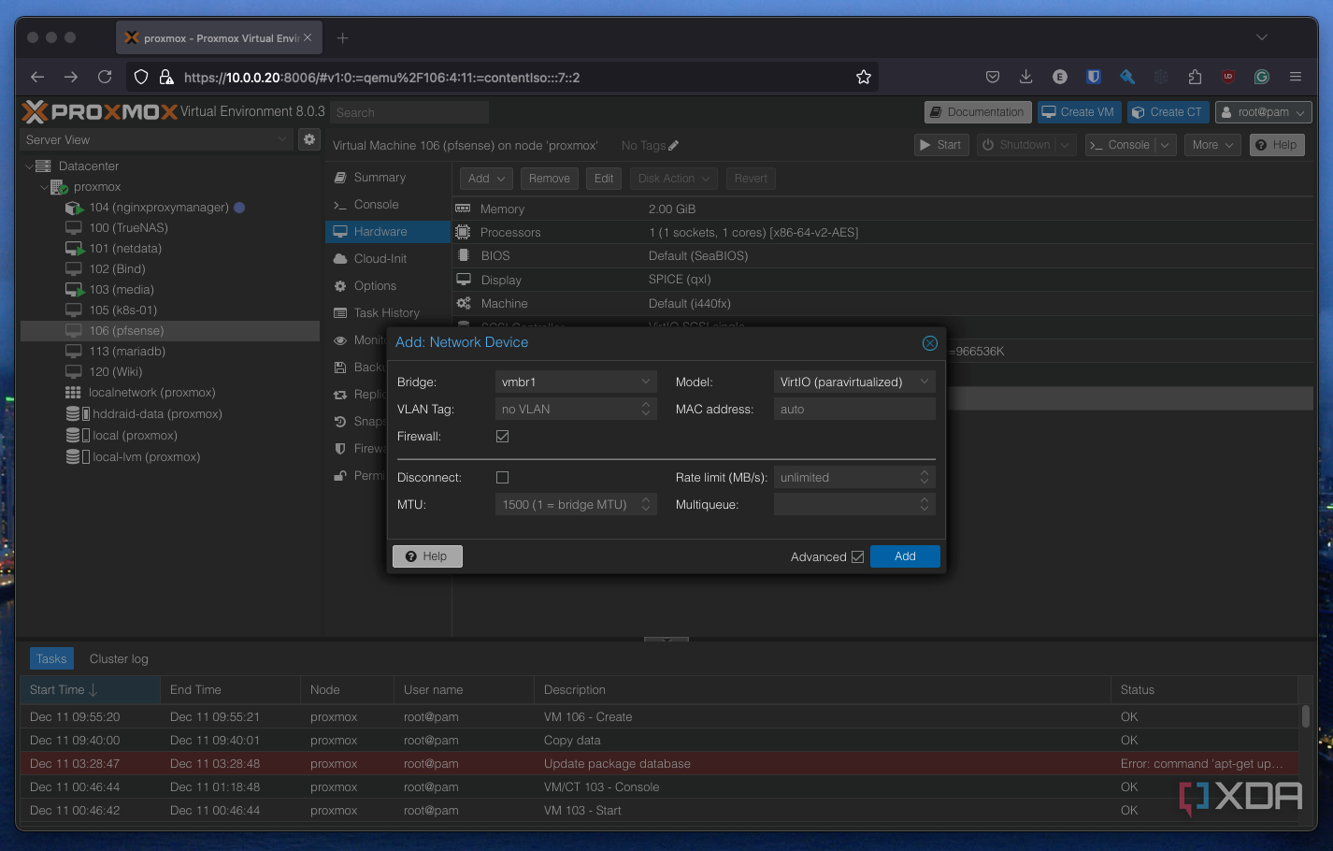Select 100 (TrueNAS) in the tree
Viewport: 1333px width, 851px height.
point(129,228)
